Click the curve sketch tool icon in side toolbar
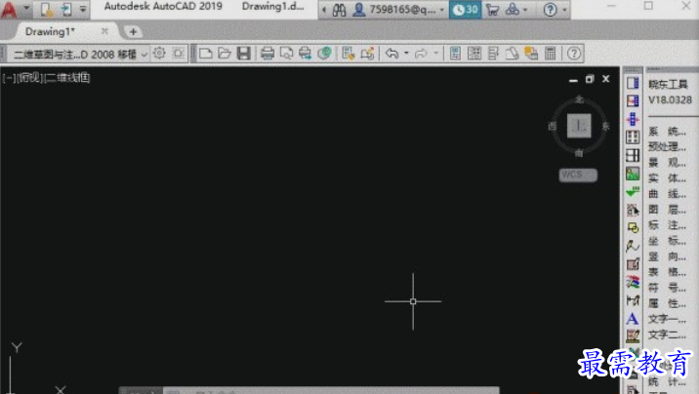Screen dimensions: 699x394 click(633, 246)
